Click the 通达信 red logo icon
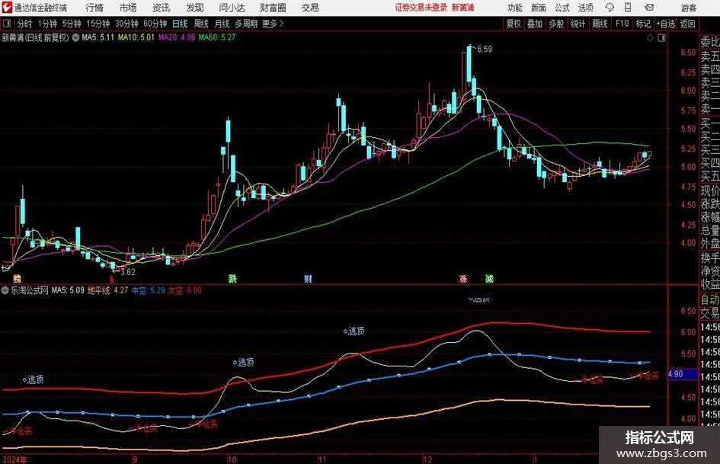Viewport: 720px width, 464px height. [x=7, y=8]
